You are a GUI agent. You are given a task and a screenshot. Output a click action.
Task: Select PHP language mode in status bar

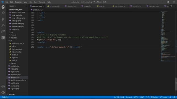pos(147,97)
